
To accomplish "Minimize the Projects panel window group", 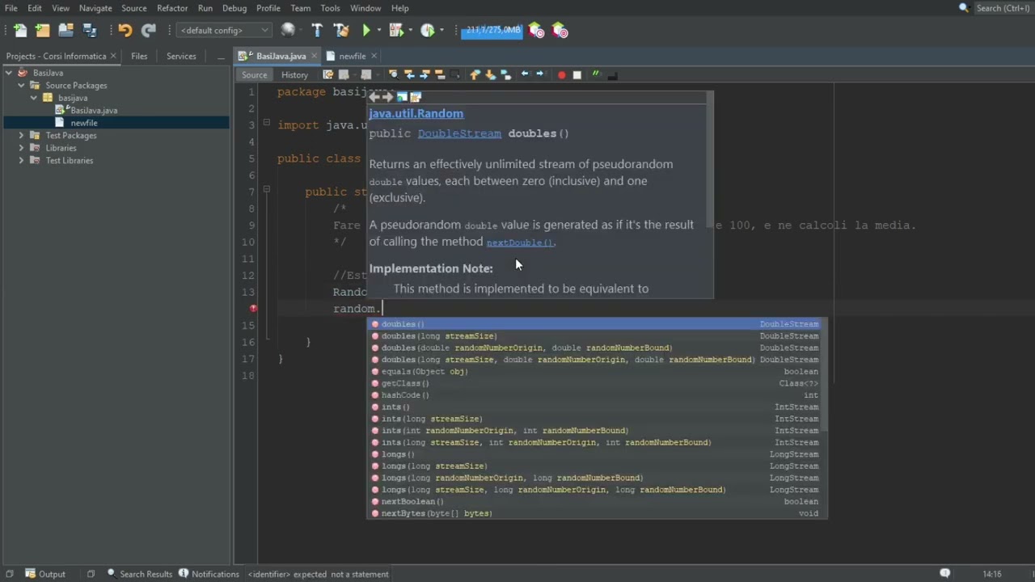I will 221,57.
